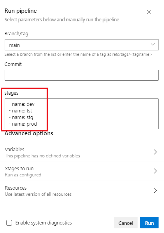The height and width of the screenshot is (233, 164).
Task: Place cursor on the 'name: prod' line
Action: pyautogui.click(x=23, y=124)
